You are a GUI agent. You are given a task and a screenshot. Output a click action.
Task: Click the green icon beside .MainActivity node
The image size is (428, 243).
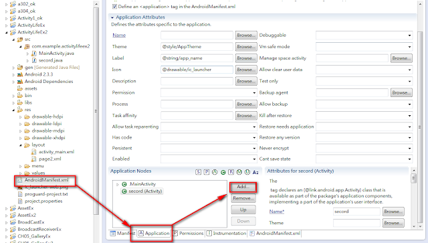124,184
